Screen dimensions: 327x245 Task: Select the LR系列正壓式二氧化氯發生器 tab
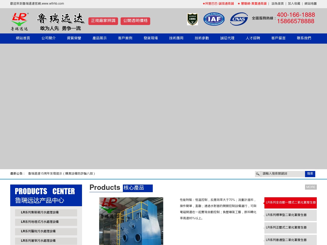pyautogui.click(x=290, y=228)
